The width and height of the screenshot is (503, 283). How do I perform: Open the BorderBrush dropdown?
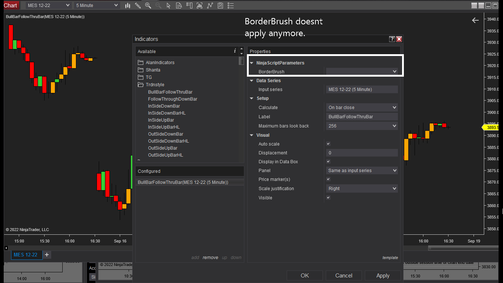[x=362, y=71]
